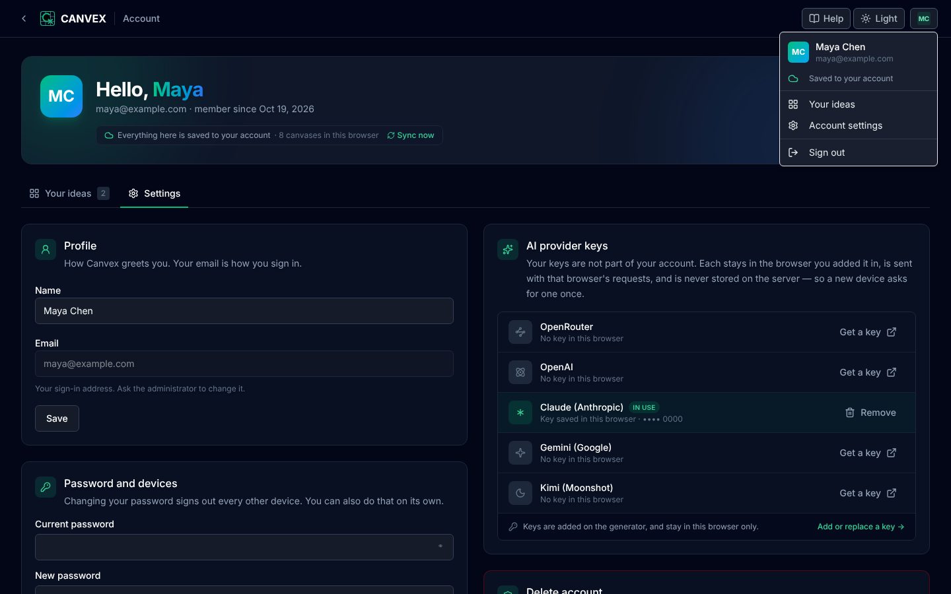This screenshot has height=594, width=951.
Task: Click the OpenRouter provider icon
Action: 520,332
